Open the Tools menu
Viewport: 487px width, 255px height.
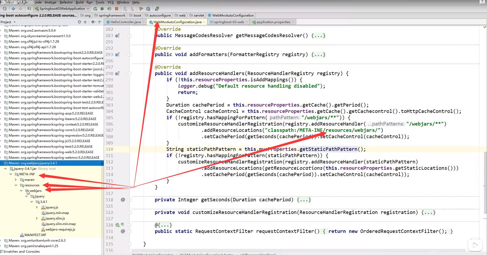tap(100, 2)
